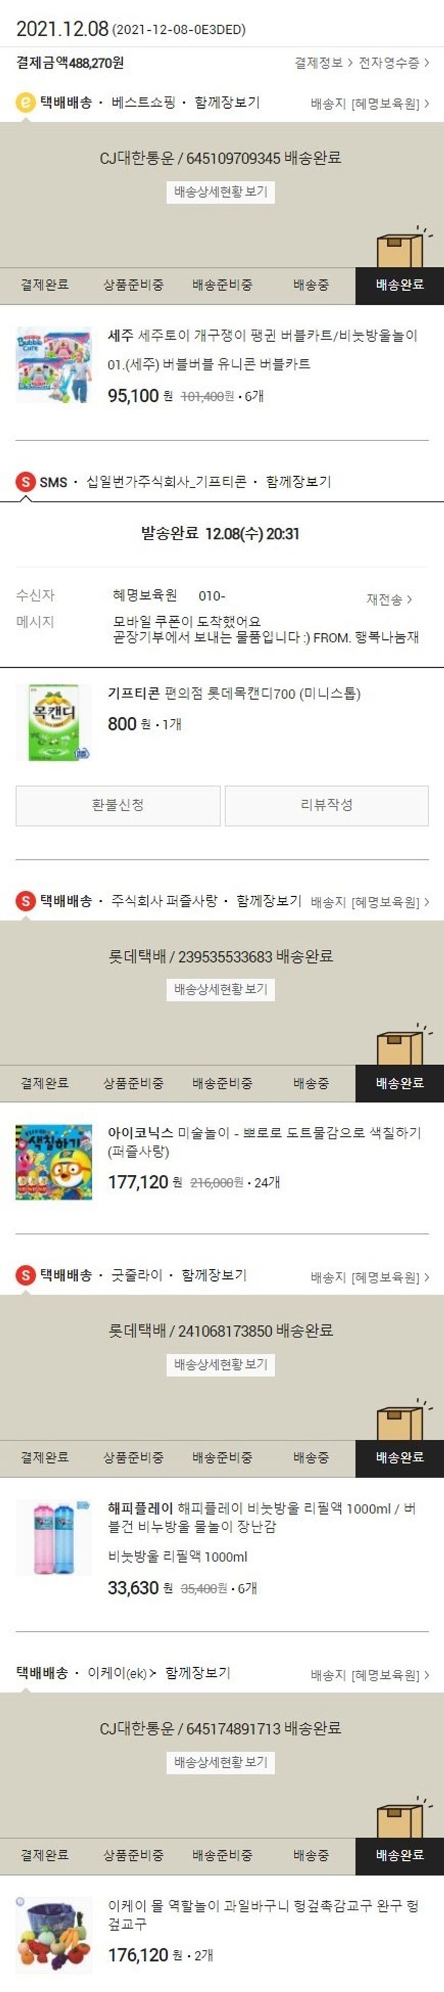Click 재전송 to resend the gifticon
Image resolution: width=444 pixels, height=1992 pixels.
click(x=389, y=600)
